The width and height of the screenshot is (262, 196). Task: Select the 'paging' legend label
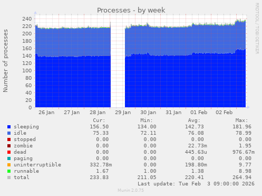23,158
